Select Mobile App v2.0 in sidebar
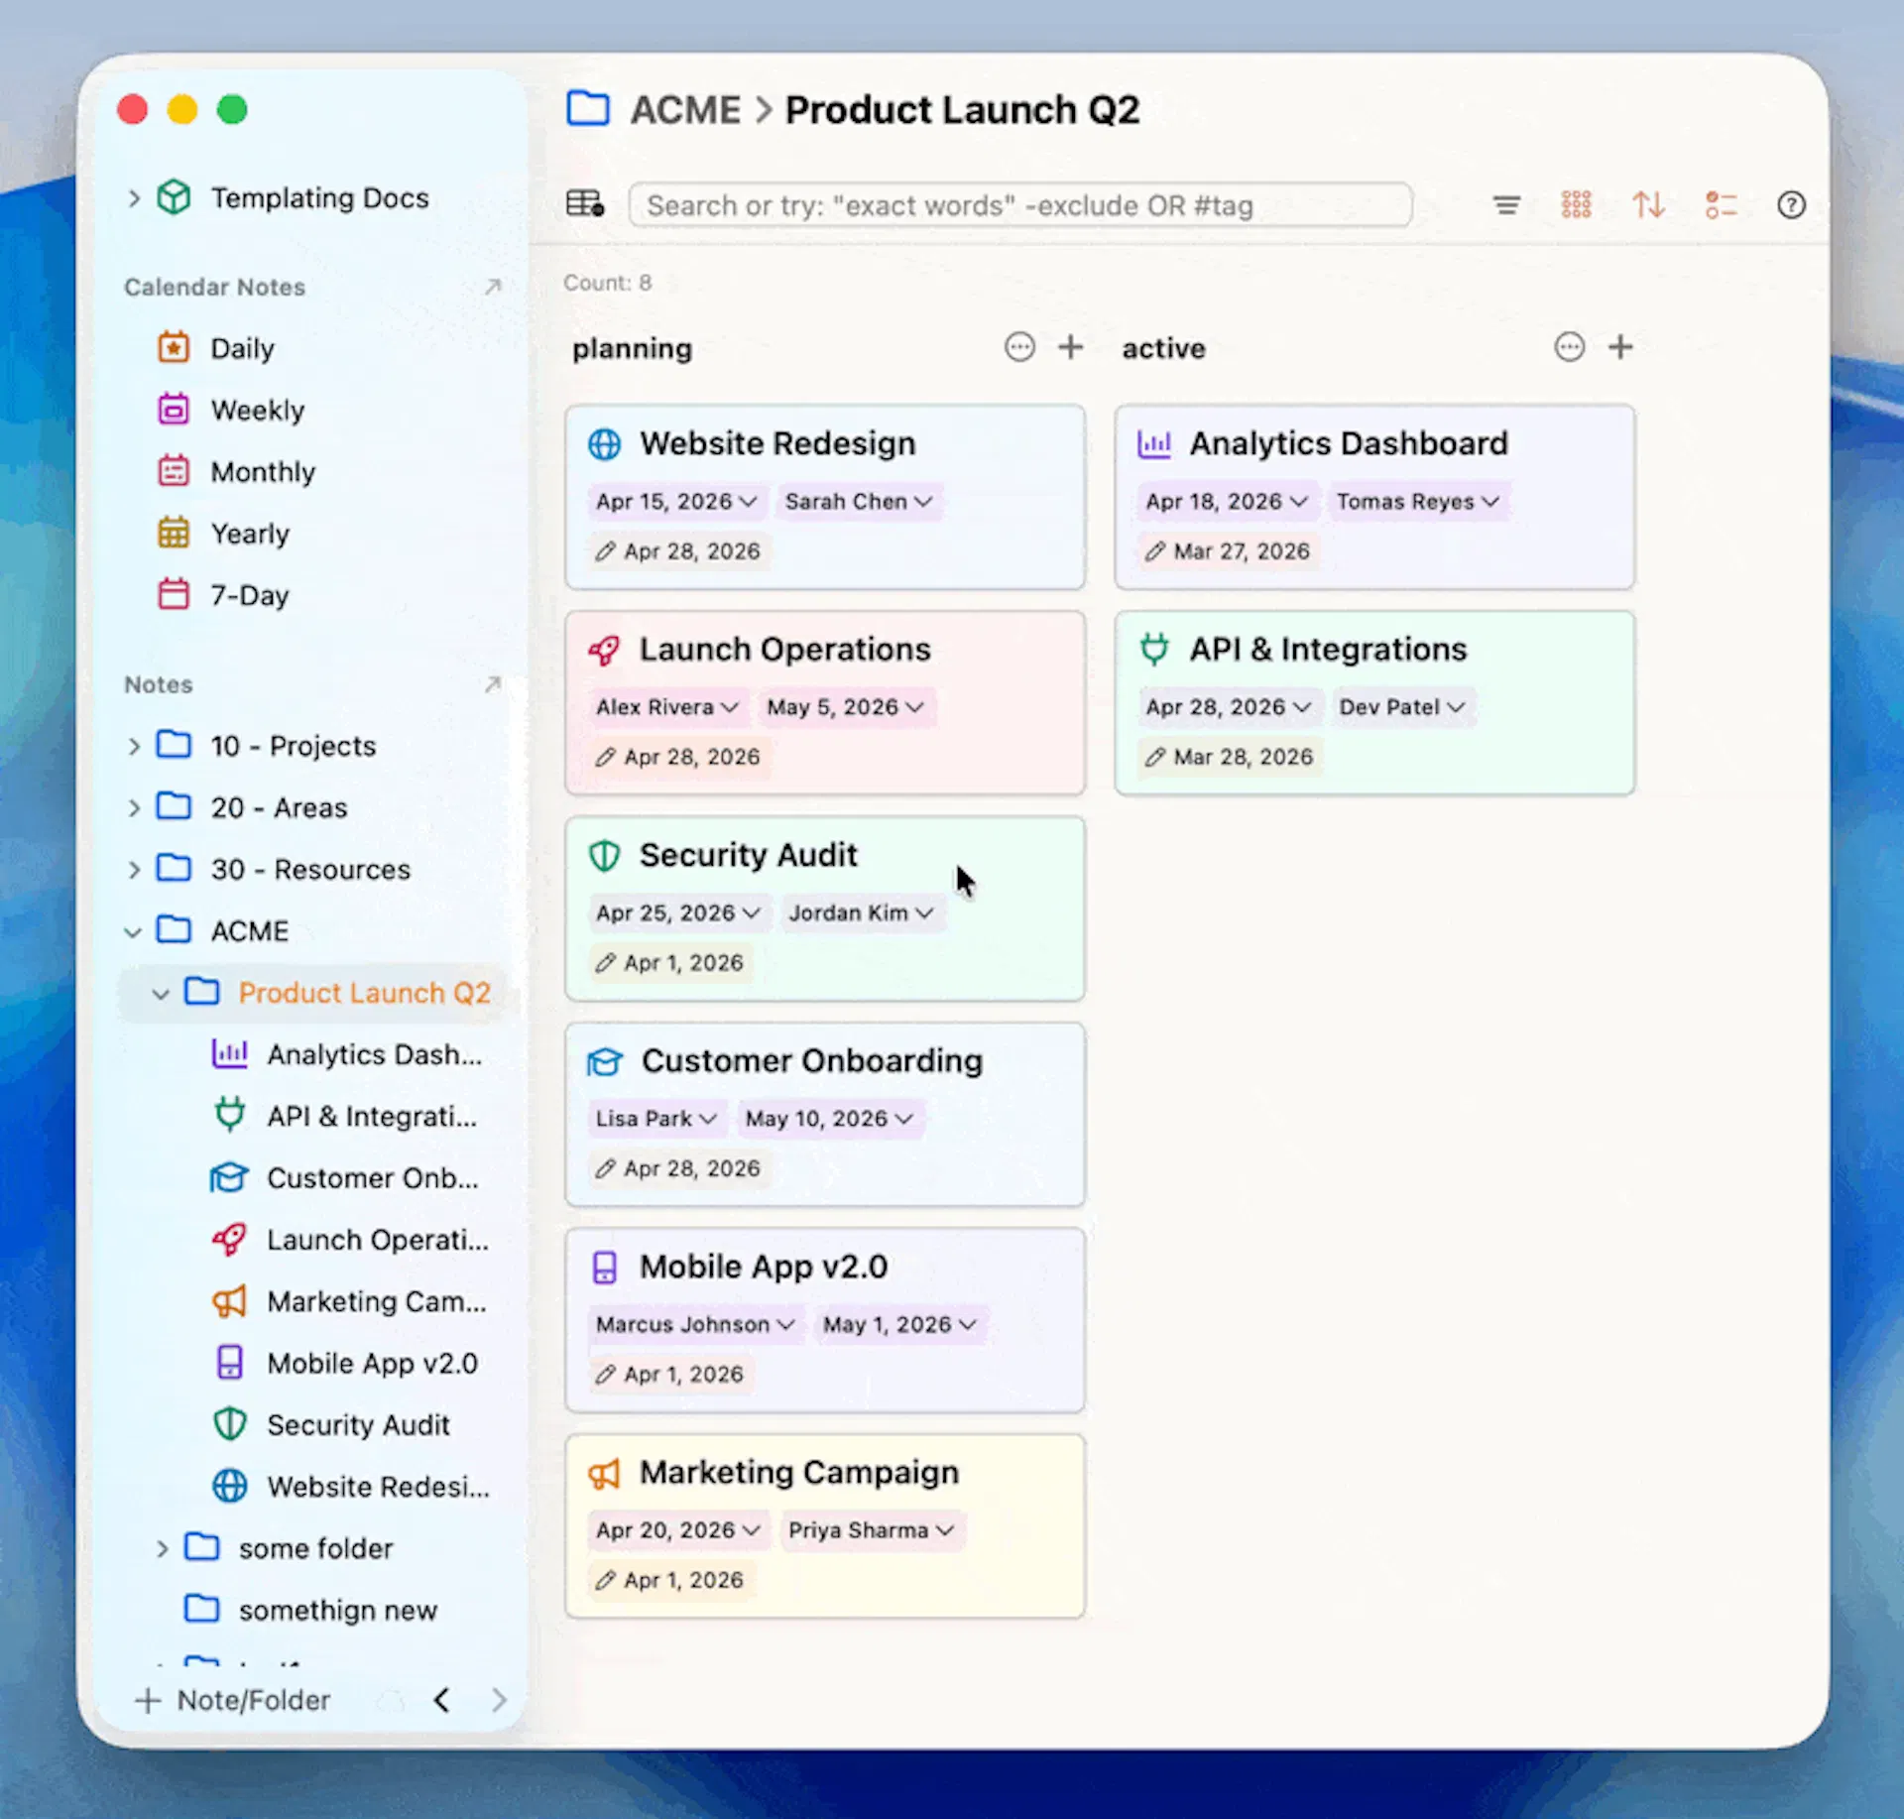Viewport: 1904px width, 1819px height. click(x=372, y=1363)
